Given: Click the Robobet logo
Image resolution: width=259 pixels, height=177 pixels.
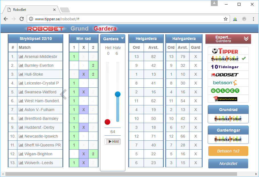Looking at the screenshot, I should click(45, 29).
